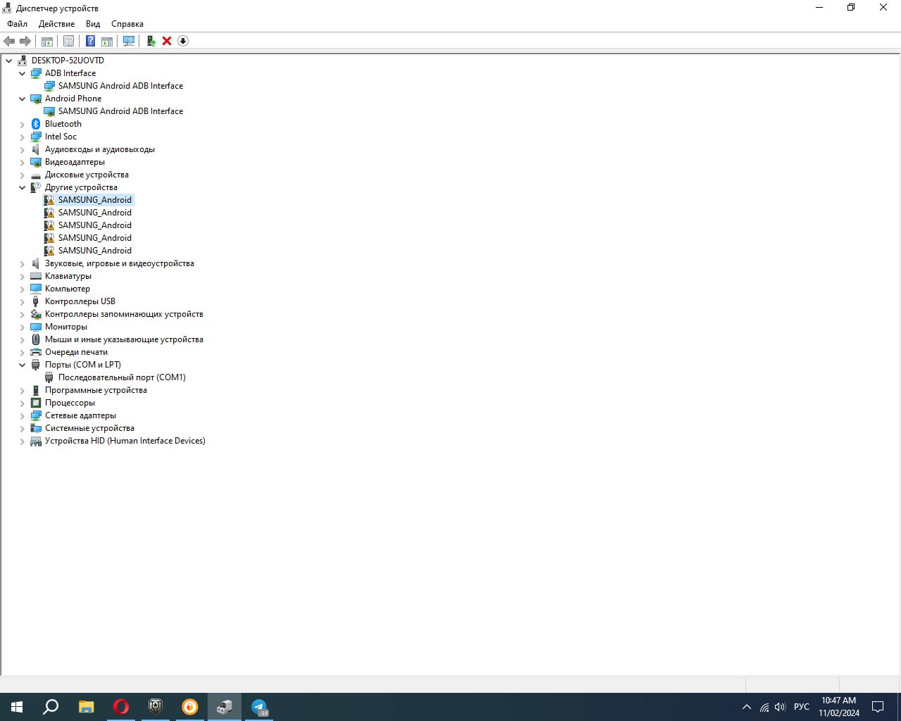Screen dimensions: 901x721
Task: Click the USB plug icon beside Контроллеры USB
Action: tap(36, 301)
